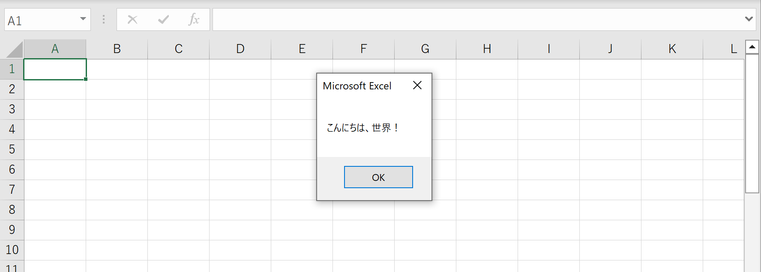Viewport: 761px width, 272px height.
Task: Click the vertical scrollbar up arrow
Action: point(752,47)
